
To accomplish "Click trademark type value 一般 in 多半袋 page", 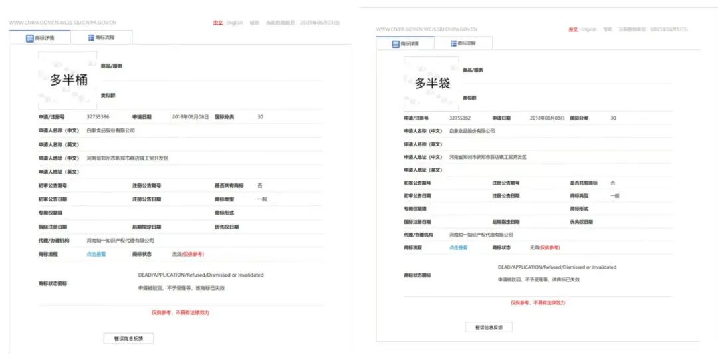I will click(x=614, y=196).
